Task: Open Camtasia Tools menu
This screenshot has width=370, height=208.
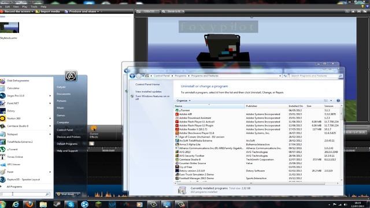Action: click(x=34, y=6)
